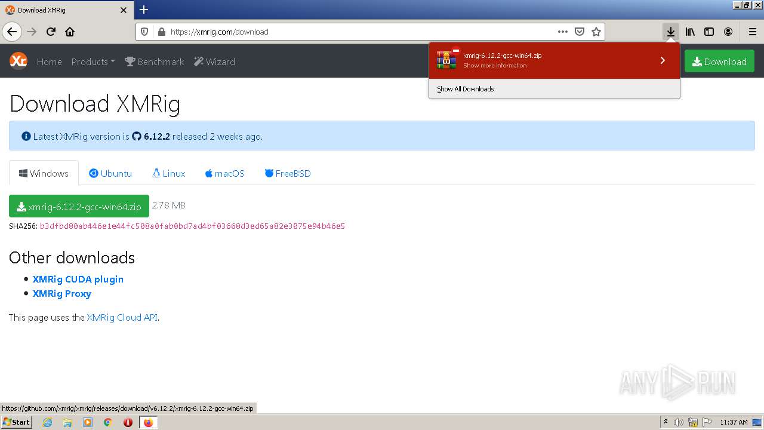
Task: Open the XMRig Cloud API link
Action: [122, 317]
